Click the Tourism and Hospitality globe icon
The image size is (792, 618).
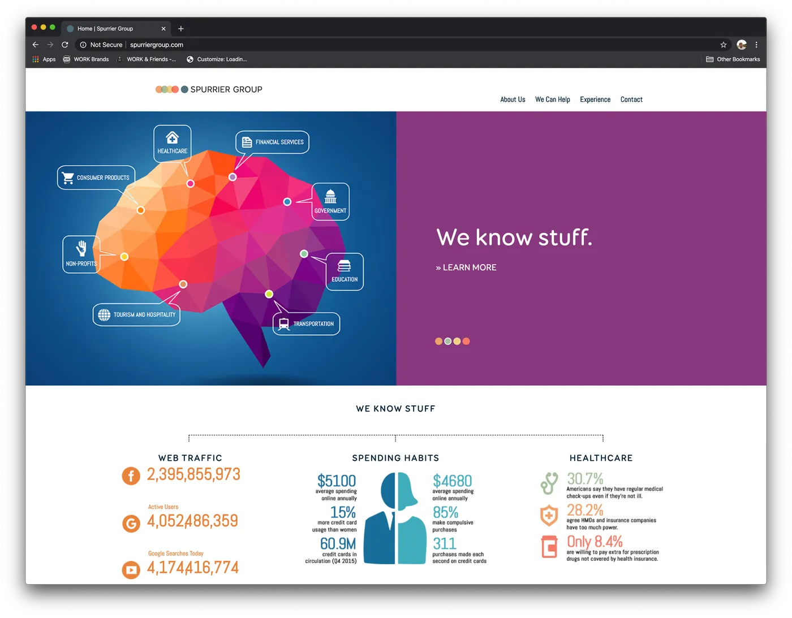click(x=104, y=314)
